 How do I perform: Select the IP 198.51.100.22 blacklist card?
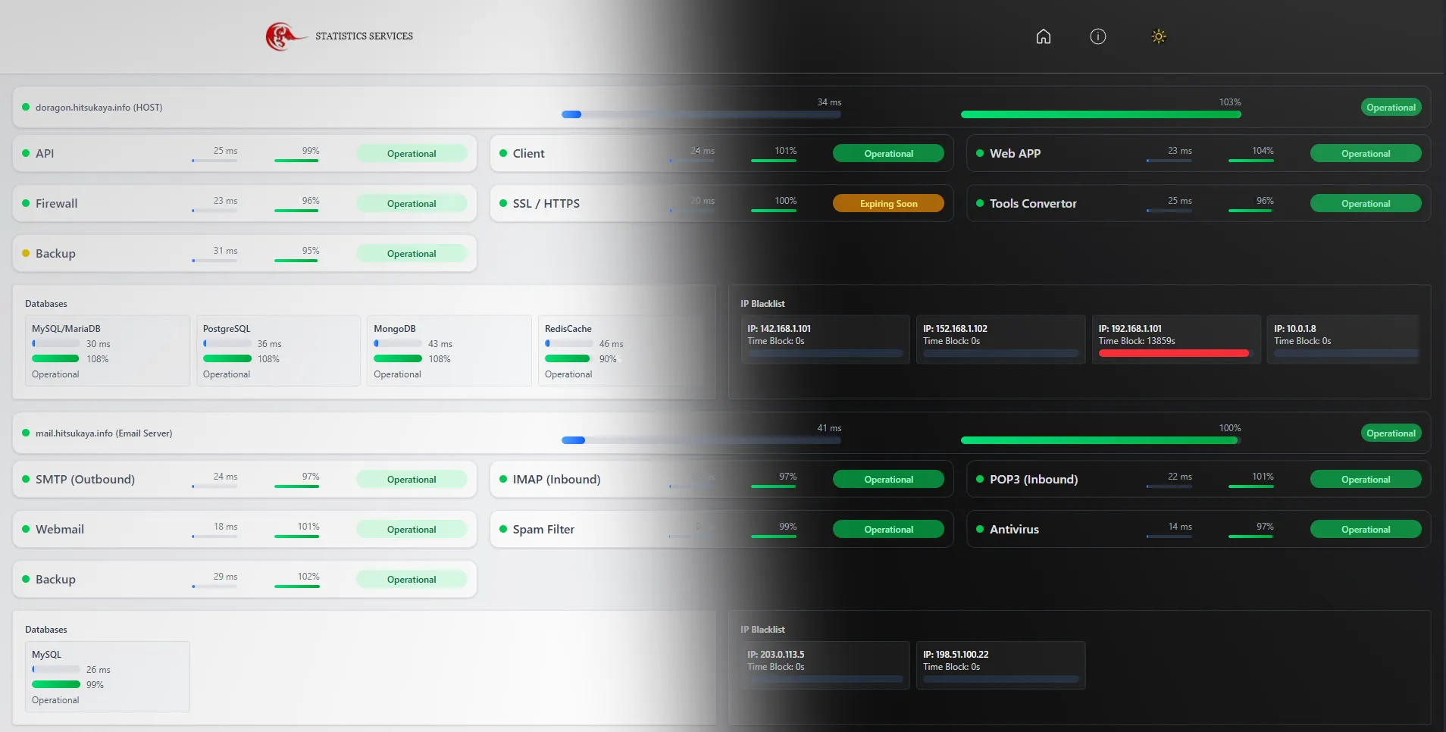coord(1000,665)
